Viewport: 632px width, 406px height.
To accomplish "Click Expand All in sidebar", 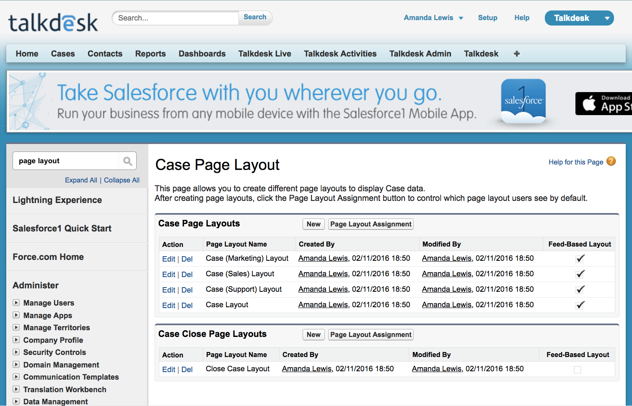I will coord(81,180).
